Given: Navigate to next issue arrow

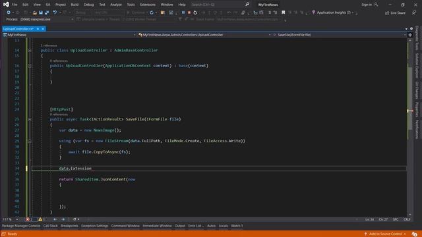Looking at the screenshot, I should [63, 219].
